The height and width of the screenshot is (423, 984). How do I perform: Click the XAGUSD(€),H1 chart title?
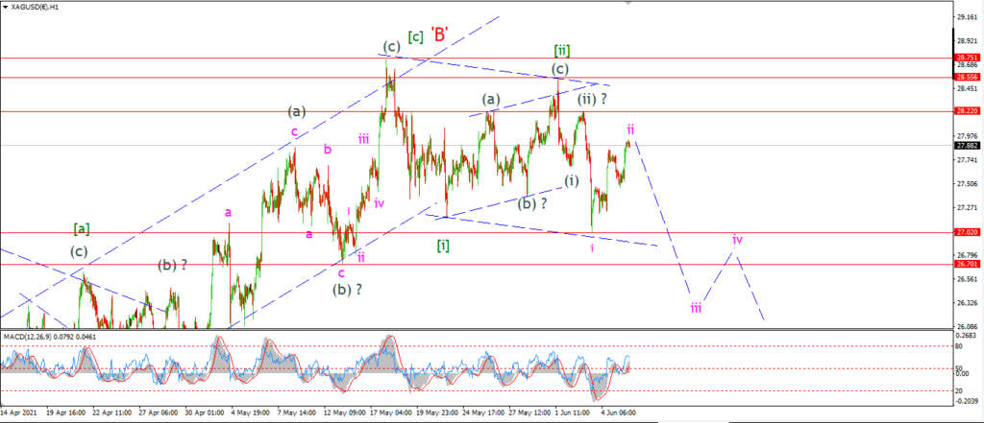tap(36, 7)
